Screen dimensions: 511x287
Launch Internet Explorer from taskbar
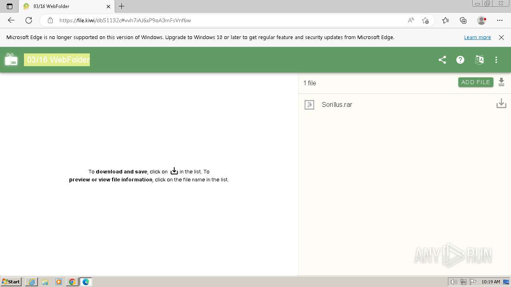[x=32, y=282]
